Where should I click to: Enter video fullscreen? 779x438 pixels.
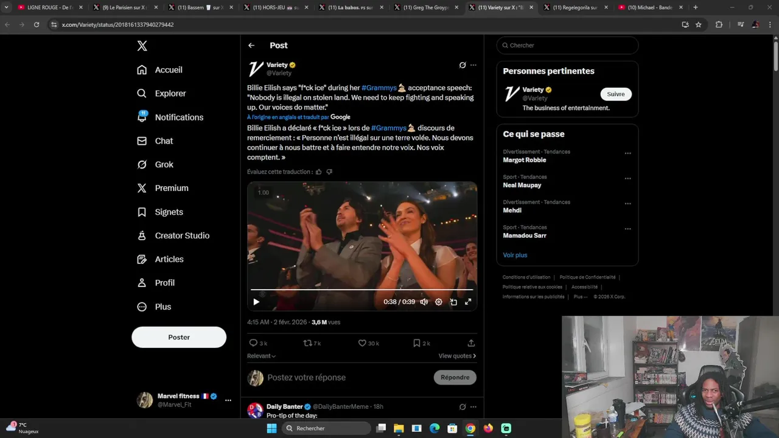(468, 302)
